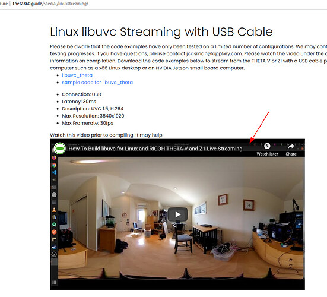Follow the sample code for libuvc_theta link
Screen dimensions: 327x297
point(97,83)
